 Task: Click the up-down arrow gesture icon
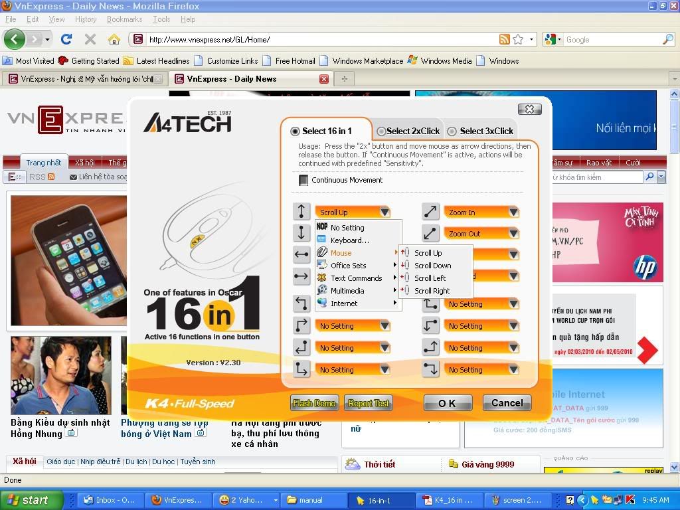coord(301,212)
